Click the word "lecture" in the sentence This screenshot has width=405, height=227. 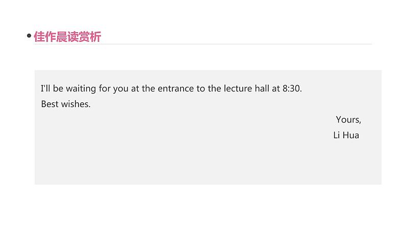point(238,88)
